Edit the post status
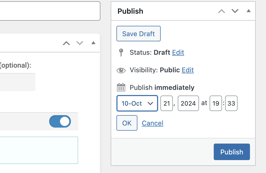266x173 pixels. tap(178, 52)
